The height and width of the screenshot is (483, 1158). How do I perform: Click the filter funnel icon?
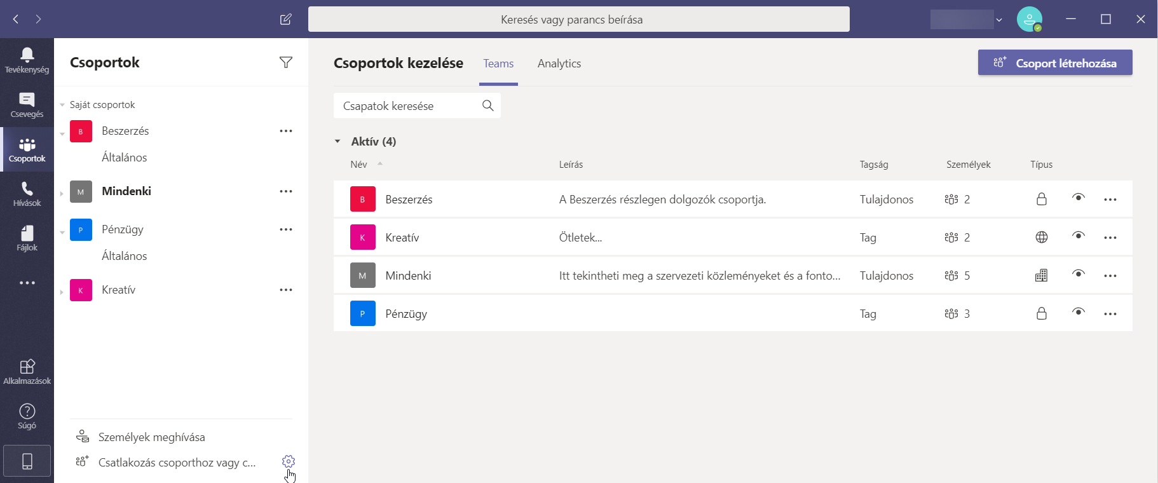click(x=286, y=62)
